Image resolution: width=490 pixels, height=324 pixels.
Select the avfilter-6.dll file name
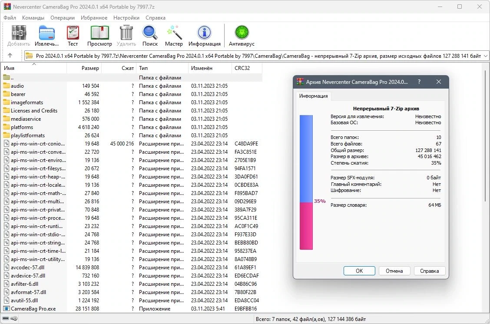[25, 284]
